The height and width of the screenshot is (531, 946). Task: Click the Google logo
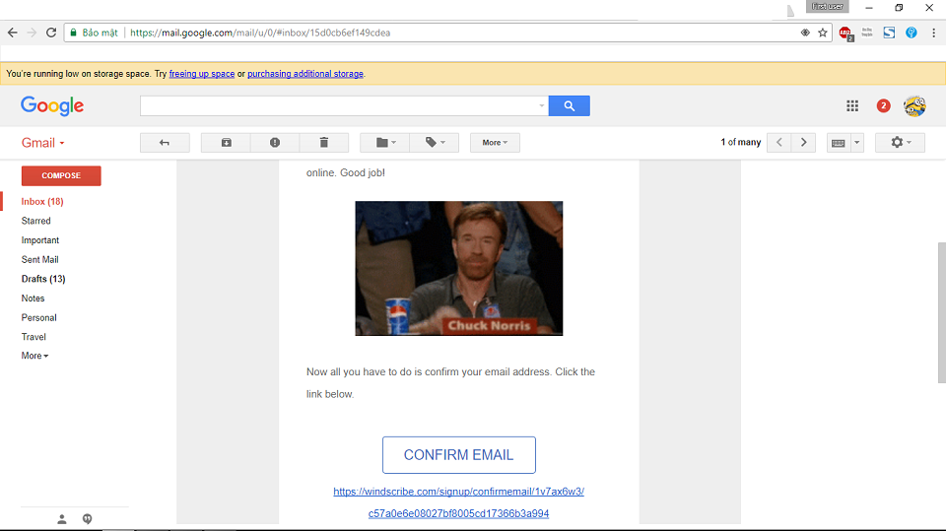(52, 105)
